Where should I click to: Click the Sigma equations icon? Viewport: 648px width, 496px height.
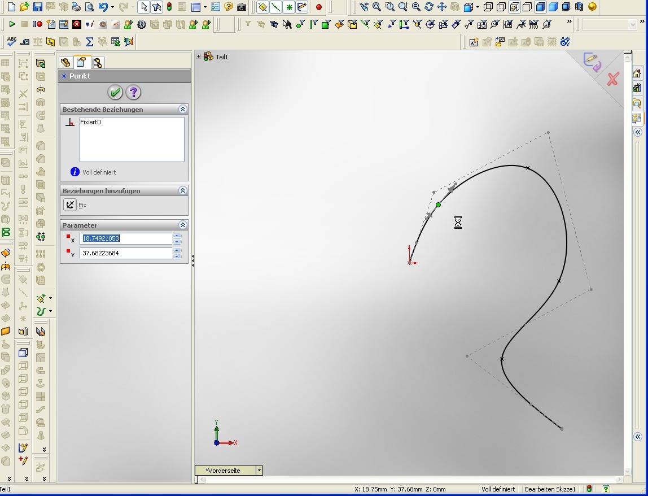click(x=89, y=42)
